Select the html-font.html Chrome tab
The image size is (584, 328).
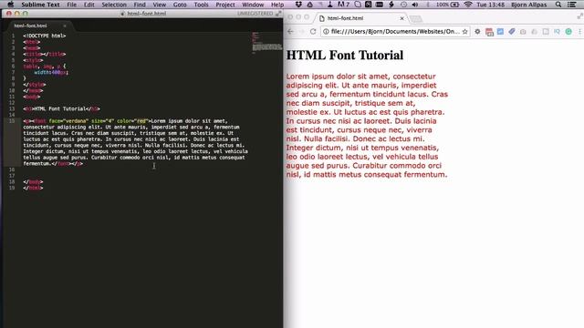pyautogui.click(x=360, y=18)
